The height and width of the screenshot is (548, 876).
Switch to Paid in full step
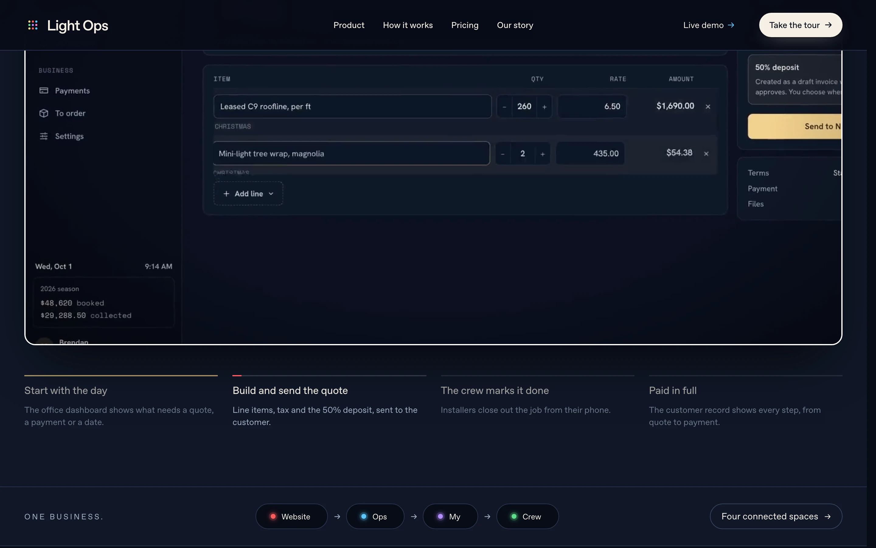[746, 402]
